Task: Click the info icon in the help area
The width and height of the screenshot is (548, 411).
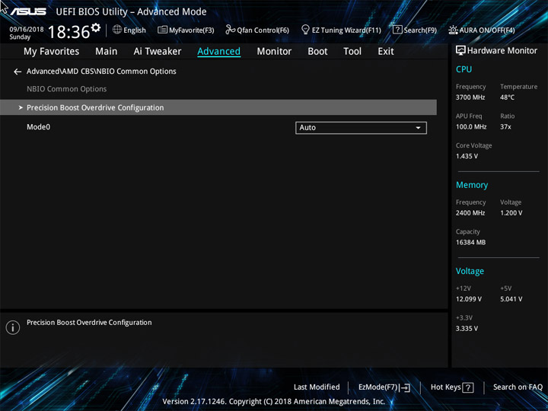Action: tap(13, 327)
